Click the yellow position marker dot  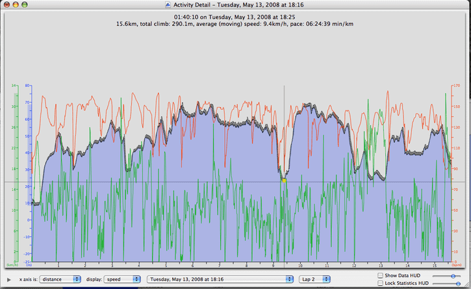click(284, 181)
